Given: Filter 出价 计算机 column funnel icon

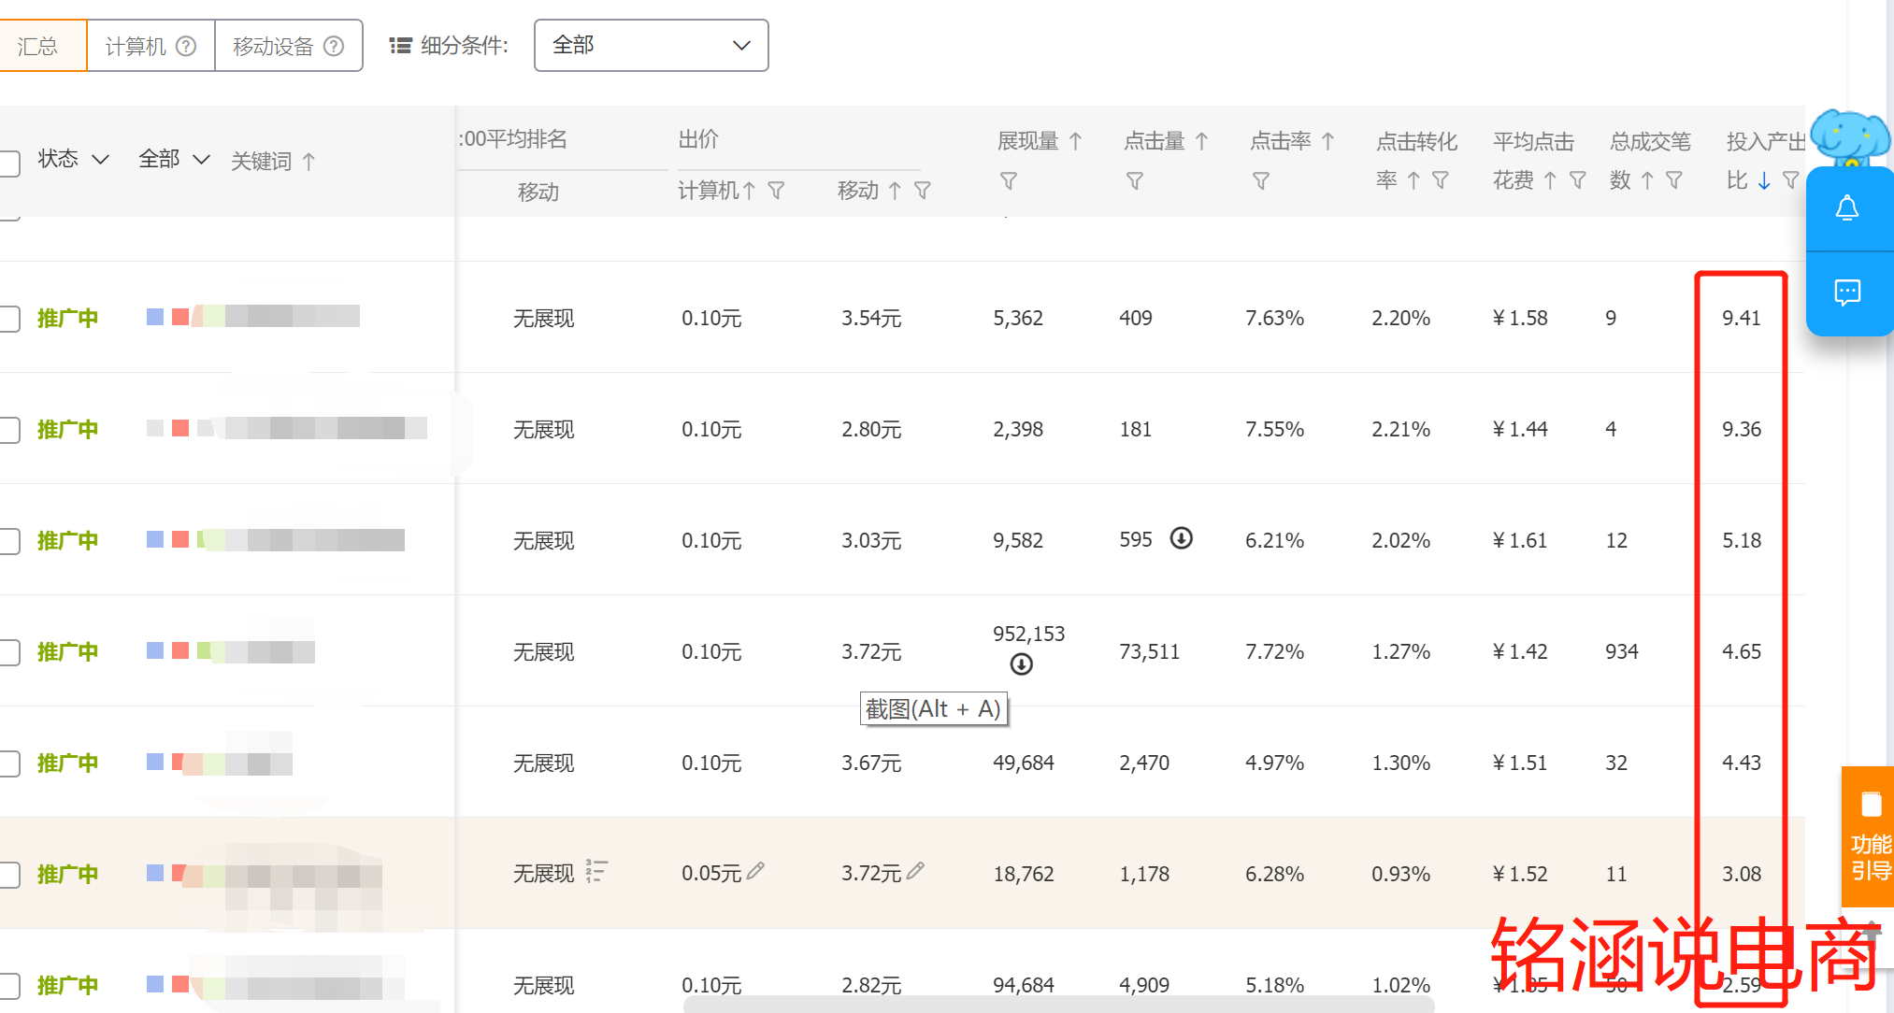Looking at the screenshot, I should pos(776,191).
